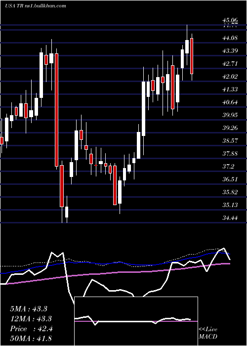The height and width of the screenshot is (346, 247).
Task: Click the 38.57 price axis label
Action: pos(230,140)
